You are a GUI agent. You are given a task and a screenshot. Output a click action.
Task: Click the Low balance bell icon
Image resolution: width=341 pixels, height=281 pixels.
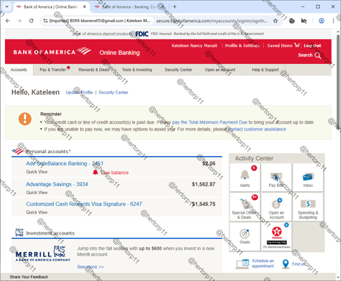click(95, 172)
